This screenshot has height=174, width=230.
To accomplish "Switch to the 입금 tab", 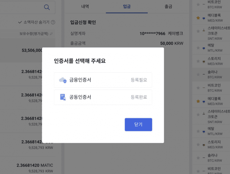I will (x=127, y=6).
